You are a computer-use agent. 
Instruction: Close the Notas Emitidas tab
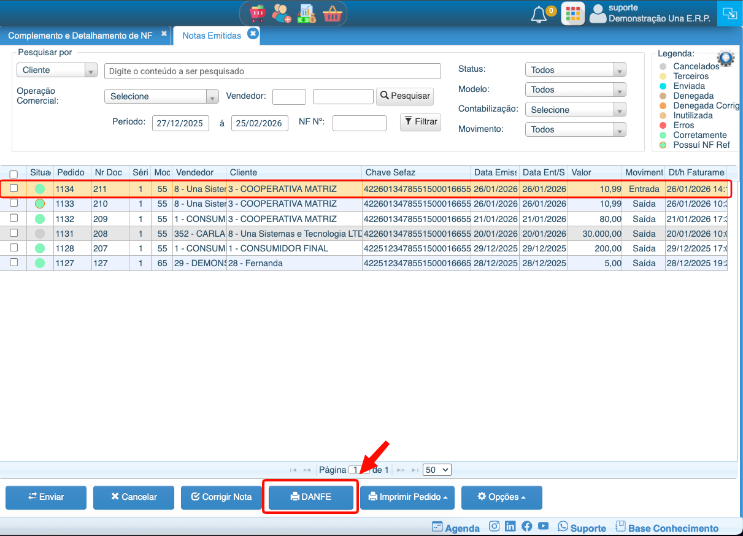tap(253, 34)
